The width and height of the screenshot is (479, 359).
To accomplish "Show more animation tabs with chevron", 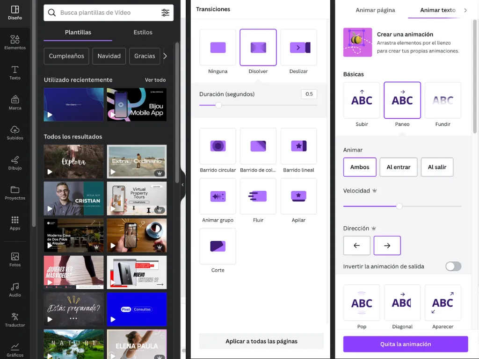I will click(x=465, y=10).
